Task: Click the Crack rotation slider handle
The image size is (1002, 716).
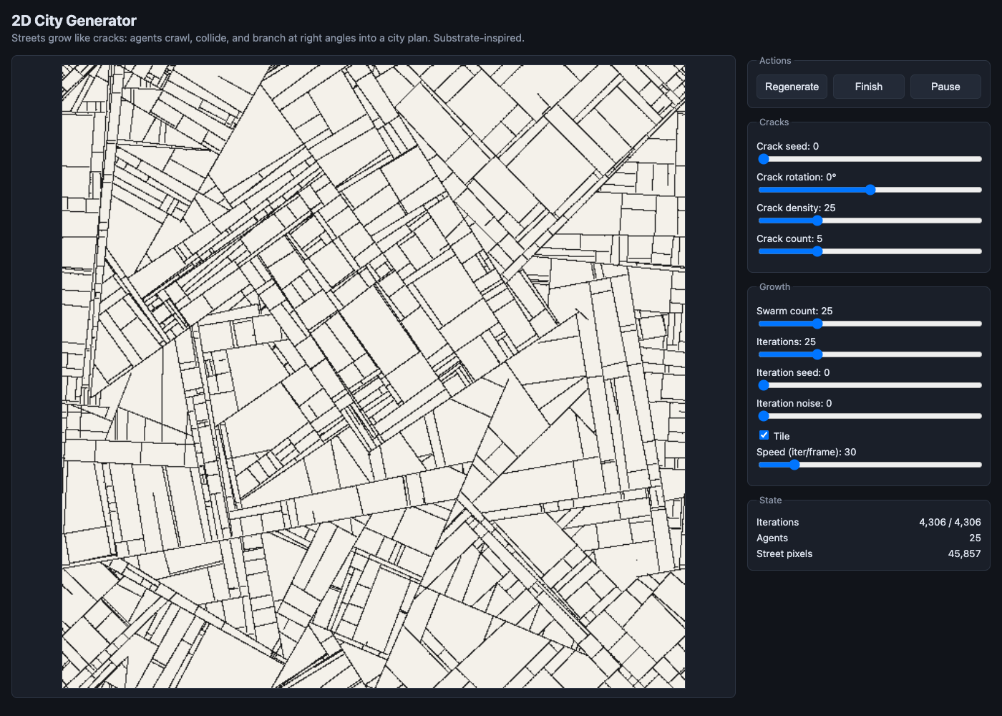Action: pyautogui.click(x=870, y=190)
